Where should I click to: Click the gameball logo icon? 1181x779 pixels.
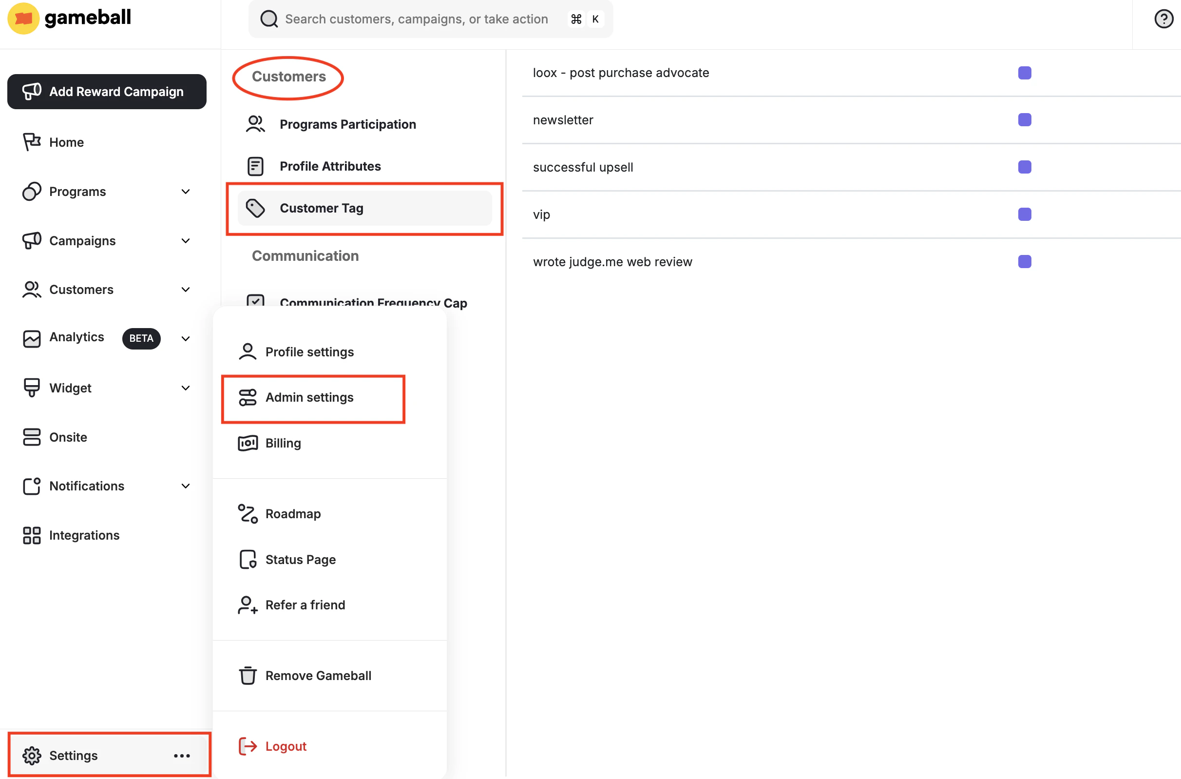[x=23, y=19]
